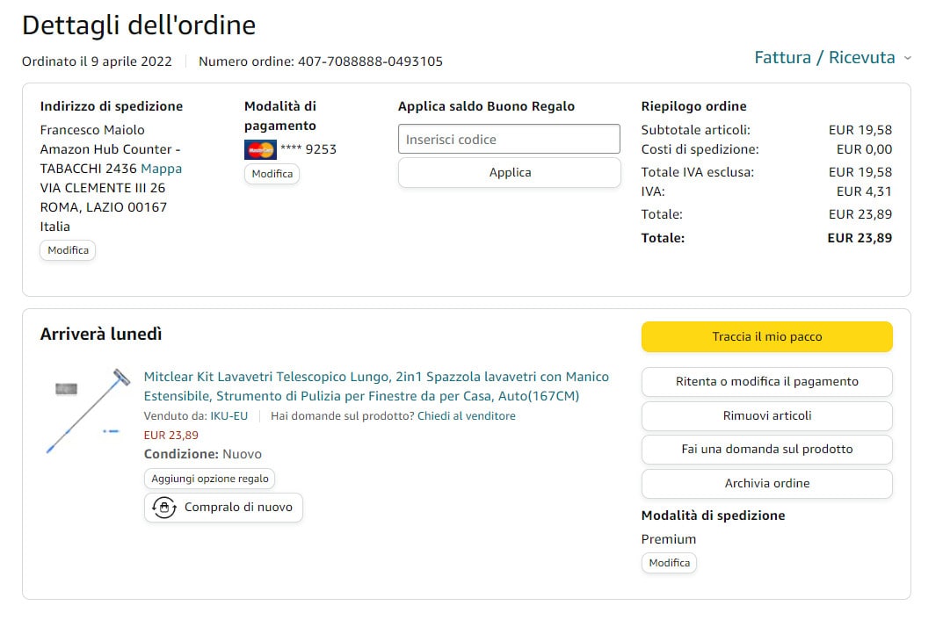Click Modifica under payment method
The width and height of the screenshot is (943, 620).
[x=272, y=174]
